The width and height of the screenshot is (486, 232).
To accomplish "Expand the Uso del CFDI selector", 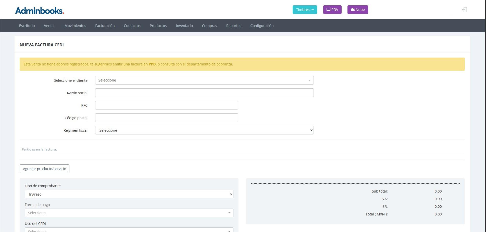I will coord(129,230).
